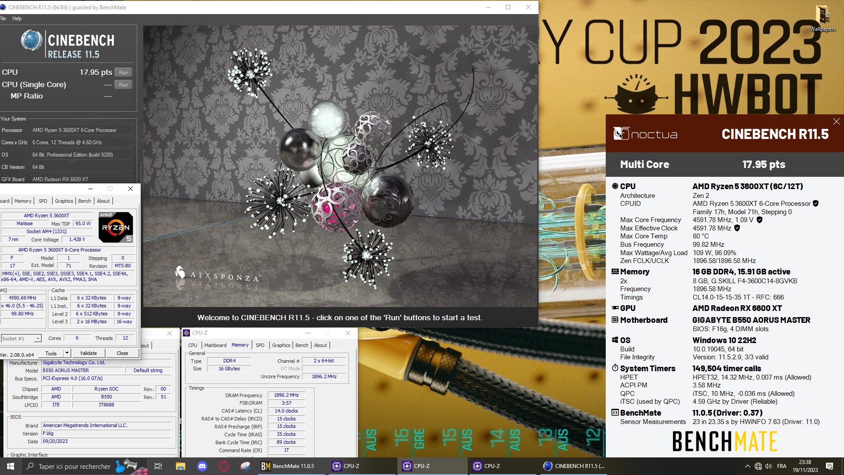Open the Windows Start menu
Image resolution: width=844 pixels, height=475 pixels.
(x=11, y=466)
